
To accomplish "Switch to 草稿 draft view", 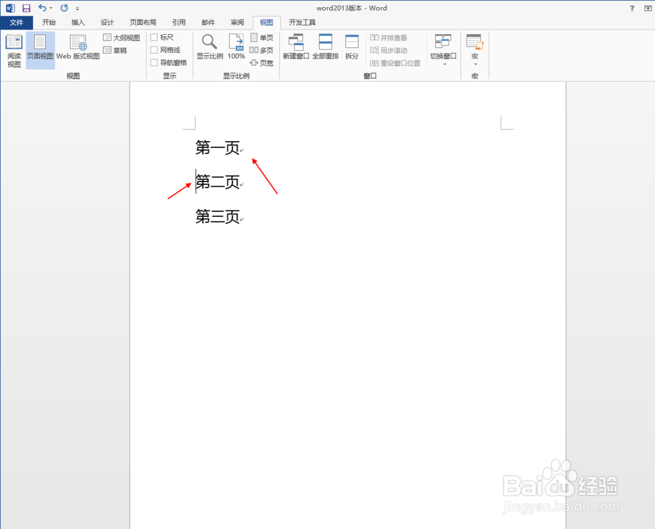I will 118,50.
